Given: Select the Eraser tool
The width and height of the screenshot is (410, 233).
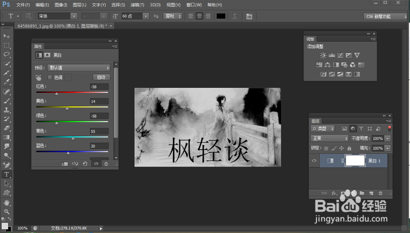Looking at the screenshot, I should [x=7, y=128].
